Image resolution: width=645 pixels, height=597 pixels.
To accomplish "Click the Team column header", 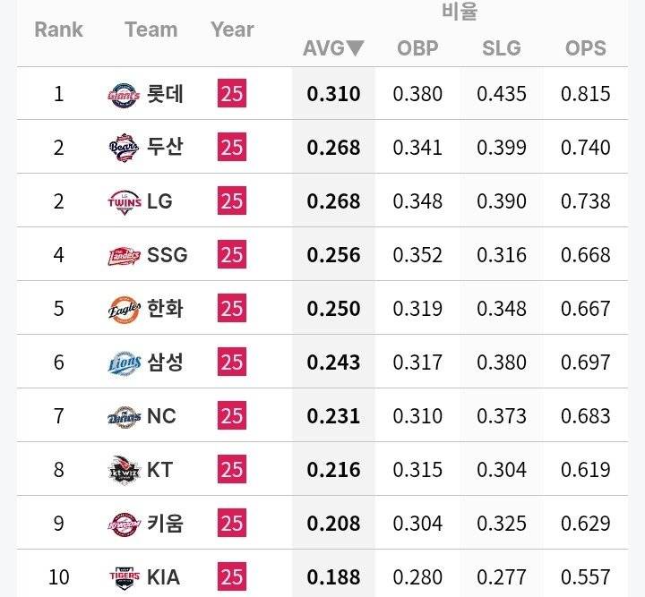I will (x=150, y=30).
